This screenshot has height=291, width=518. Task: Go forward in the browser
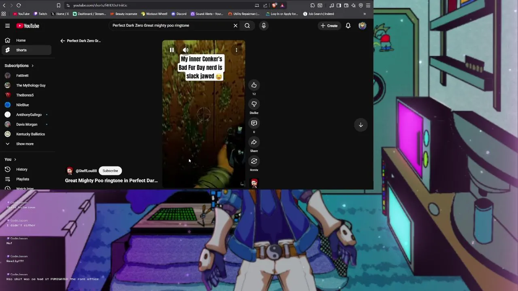pyautogui.click(x=11, y=5)
